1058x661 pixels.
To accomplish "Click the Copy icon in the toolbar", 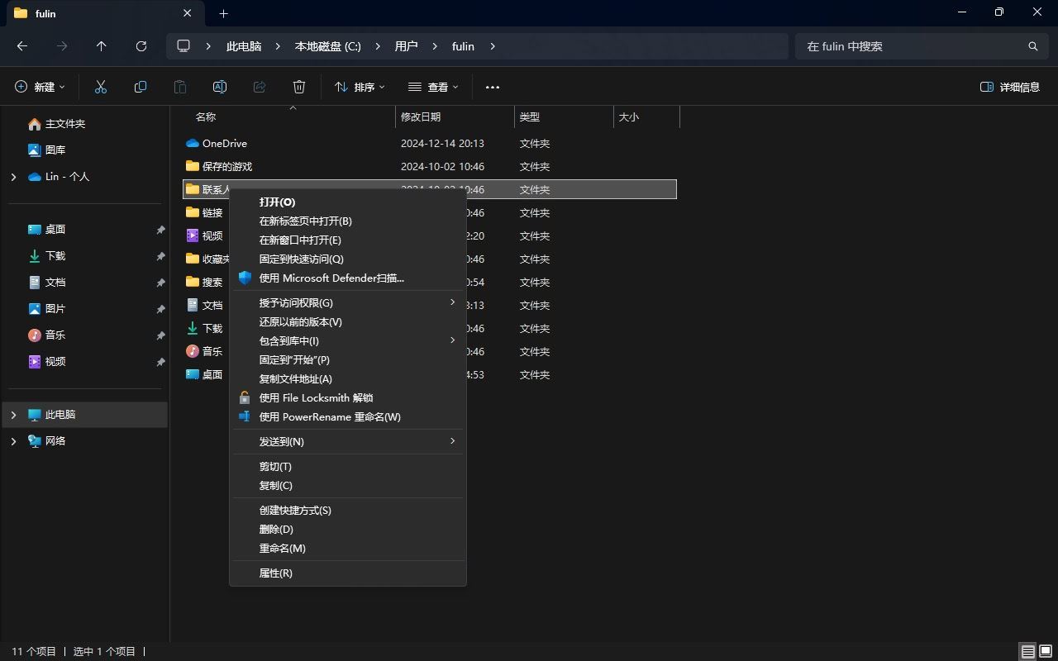I will (x=140, y=87).
